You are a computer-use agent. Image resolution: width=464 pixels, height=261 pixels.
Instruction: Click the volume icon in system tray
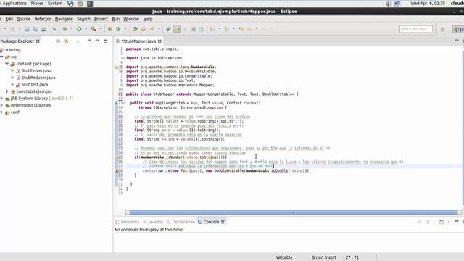[x=388, y=4]
